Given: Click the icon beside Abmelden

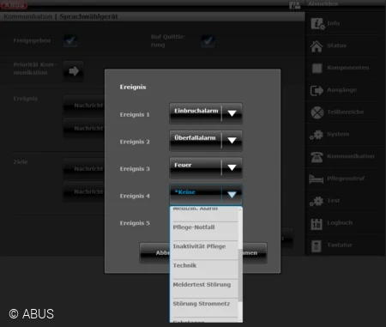Looking at the screenshot, I should point(294,5).
